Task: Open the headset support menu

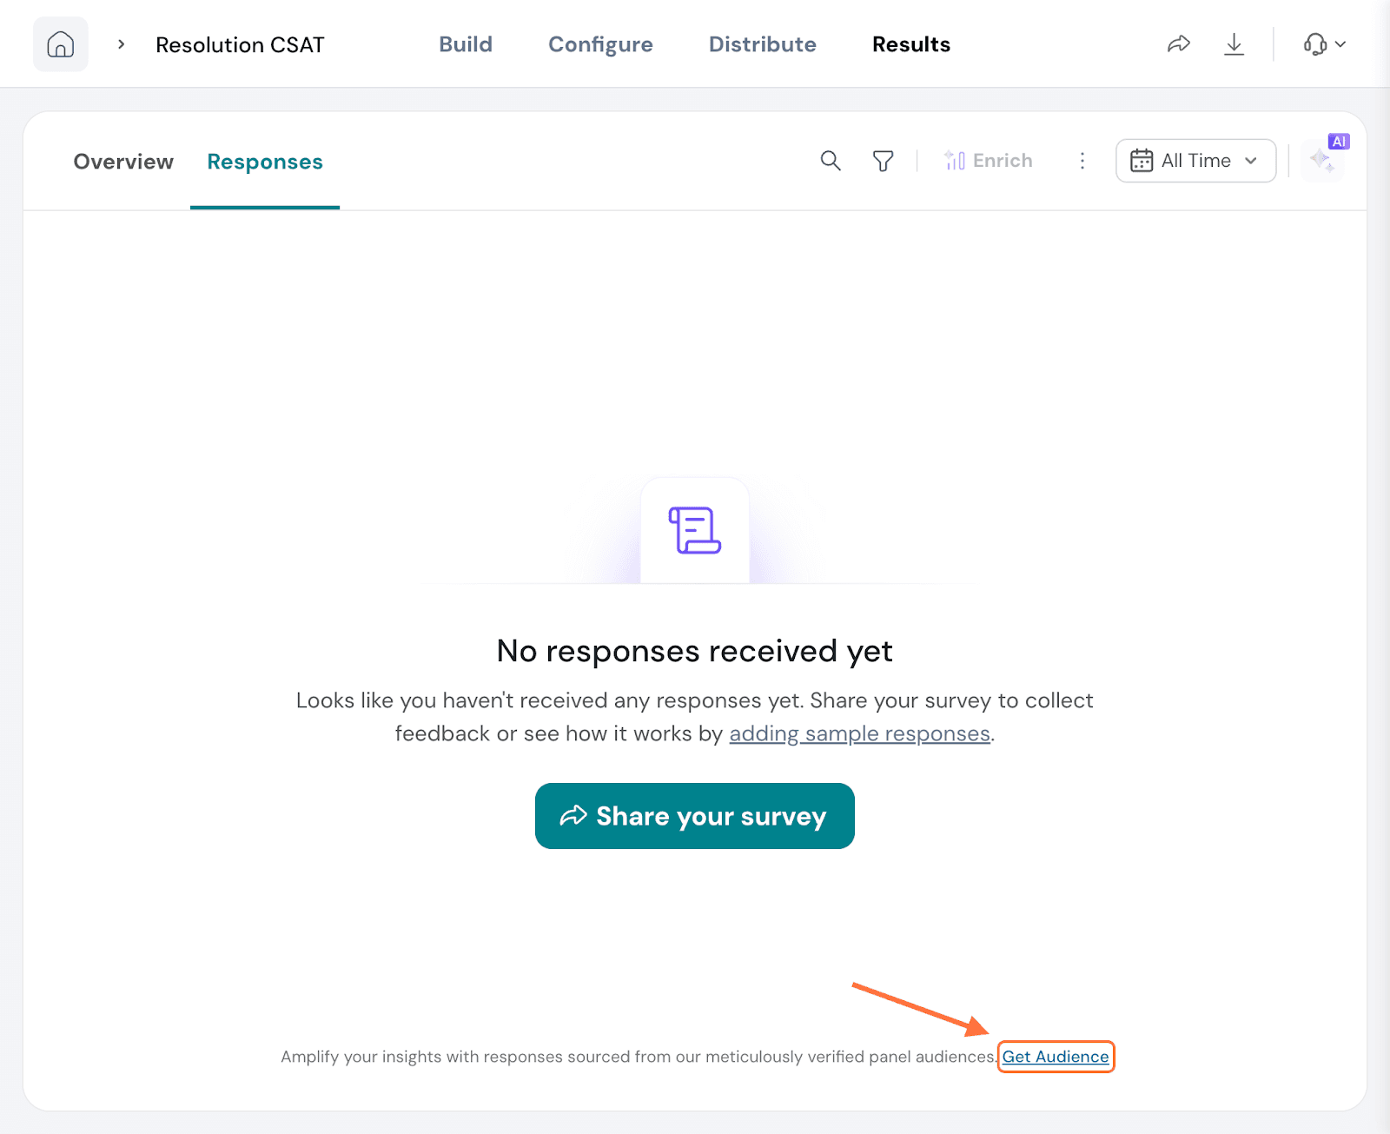Action: pyautogui.click(x=1324, y=44)
